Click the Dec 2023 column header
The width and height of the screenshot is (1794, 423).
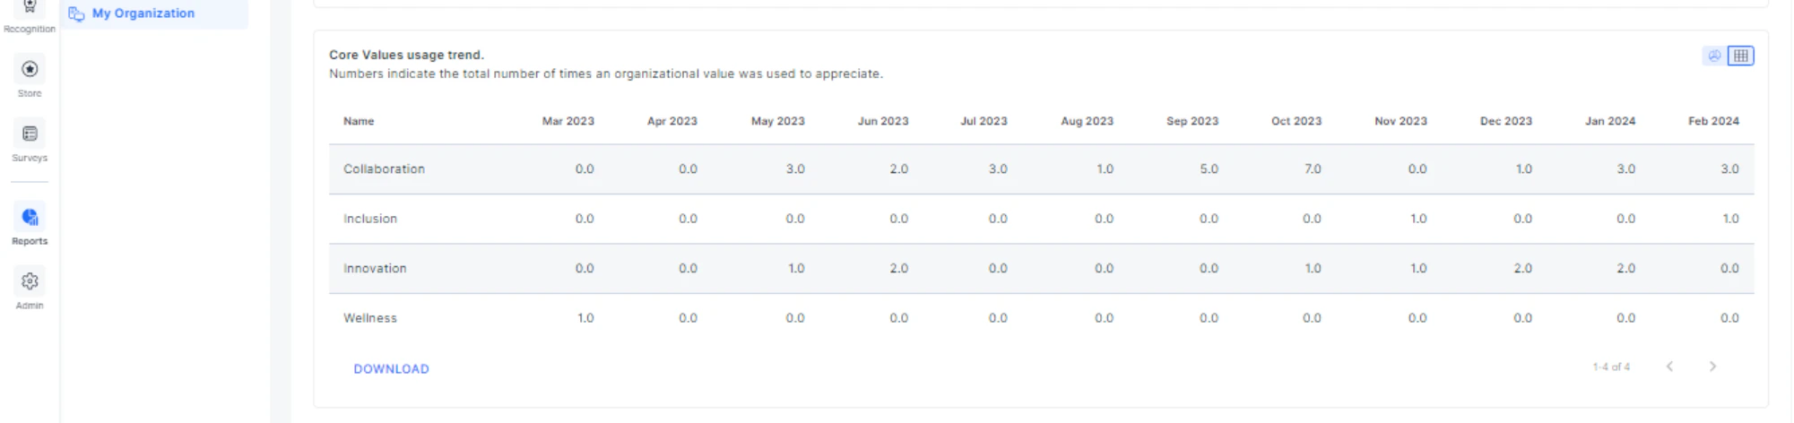1505,121
